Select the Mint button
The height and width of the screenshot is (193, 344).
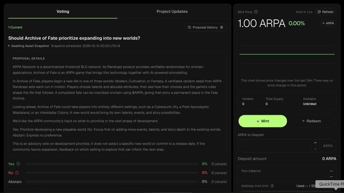263,121
